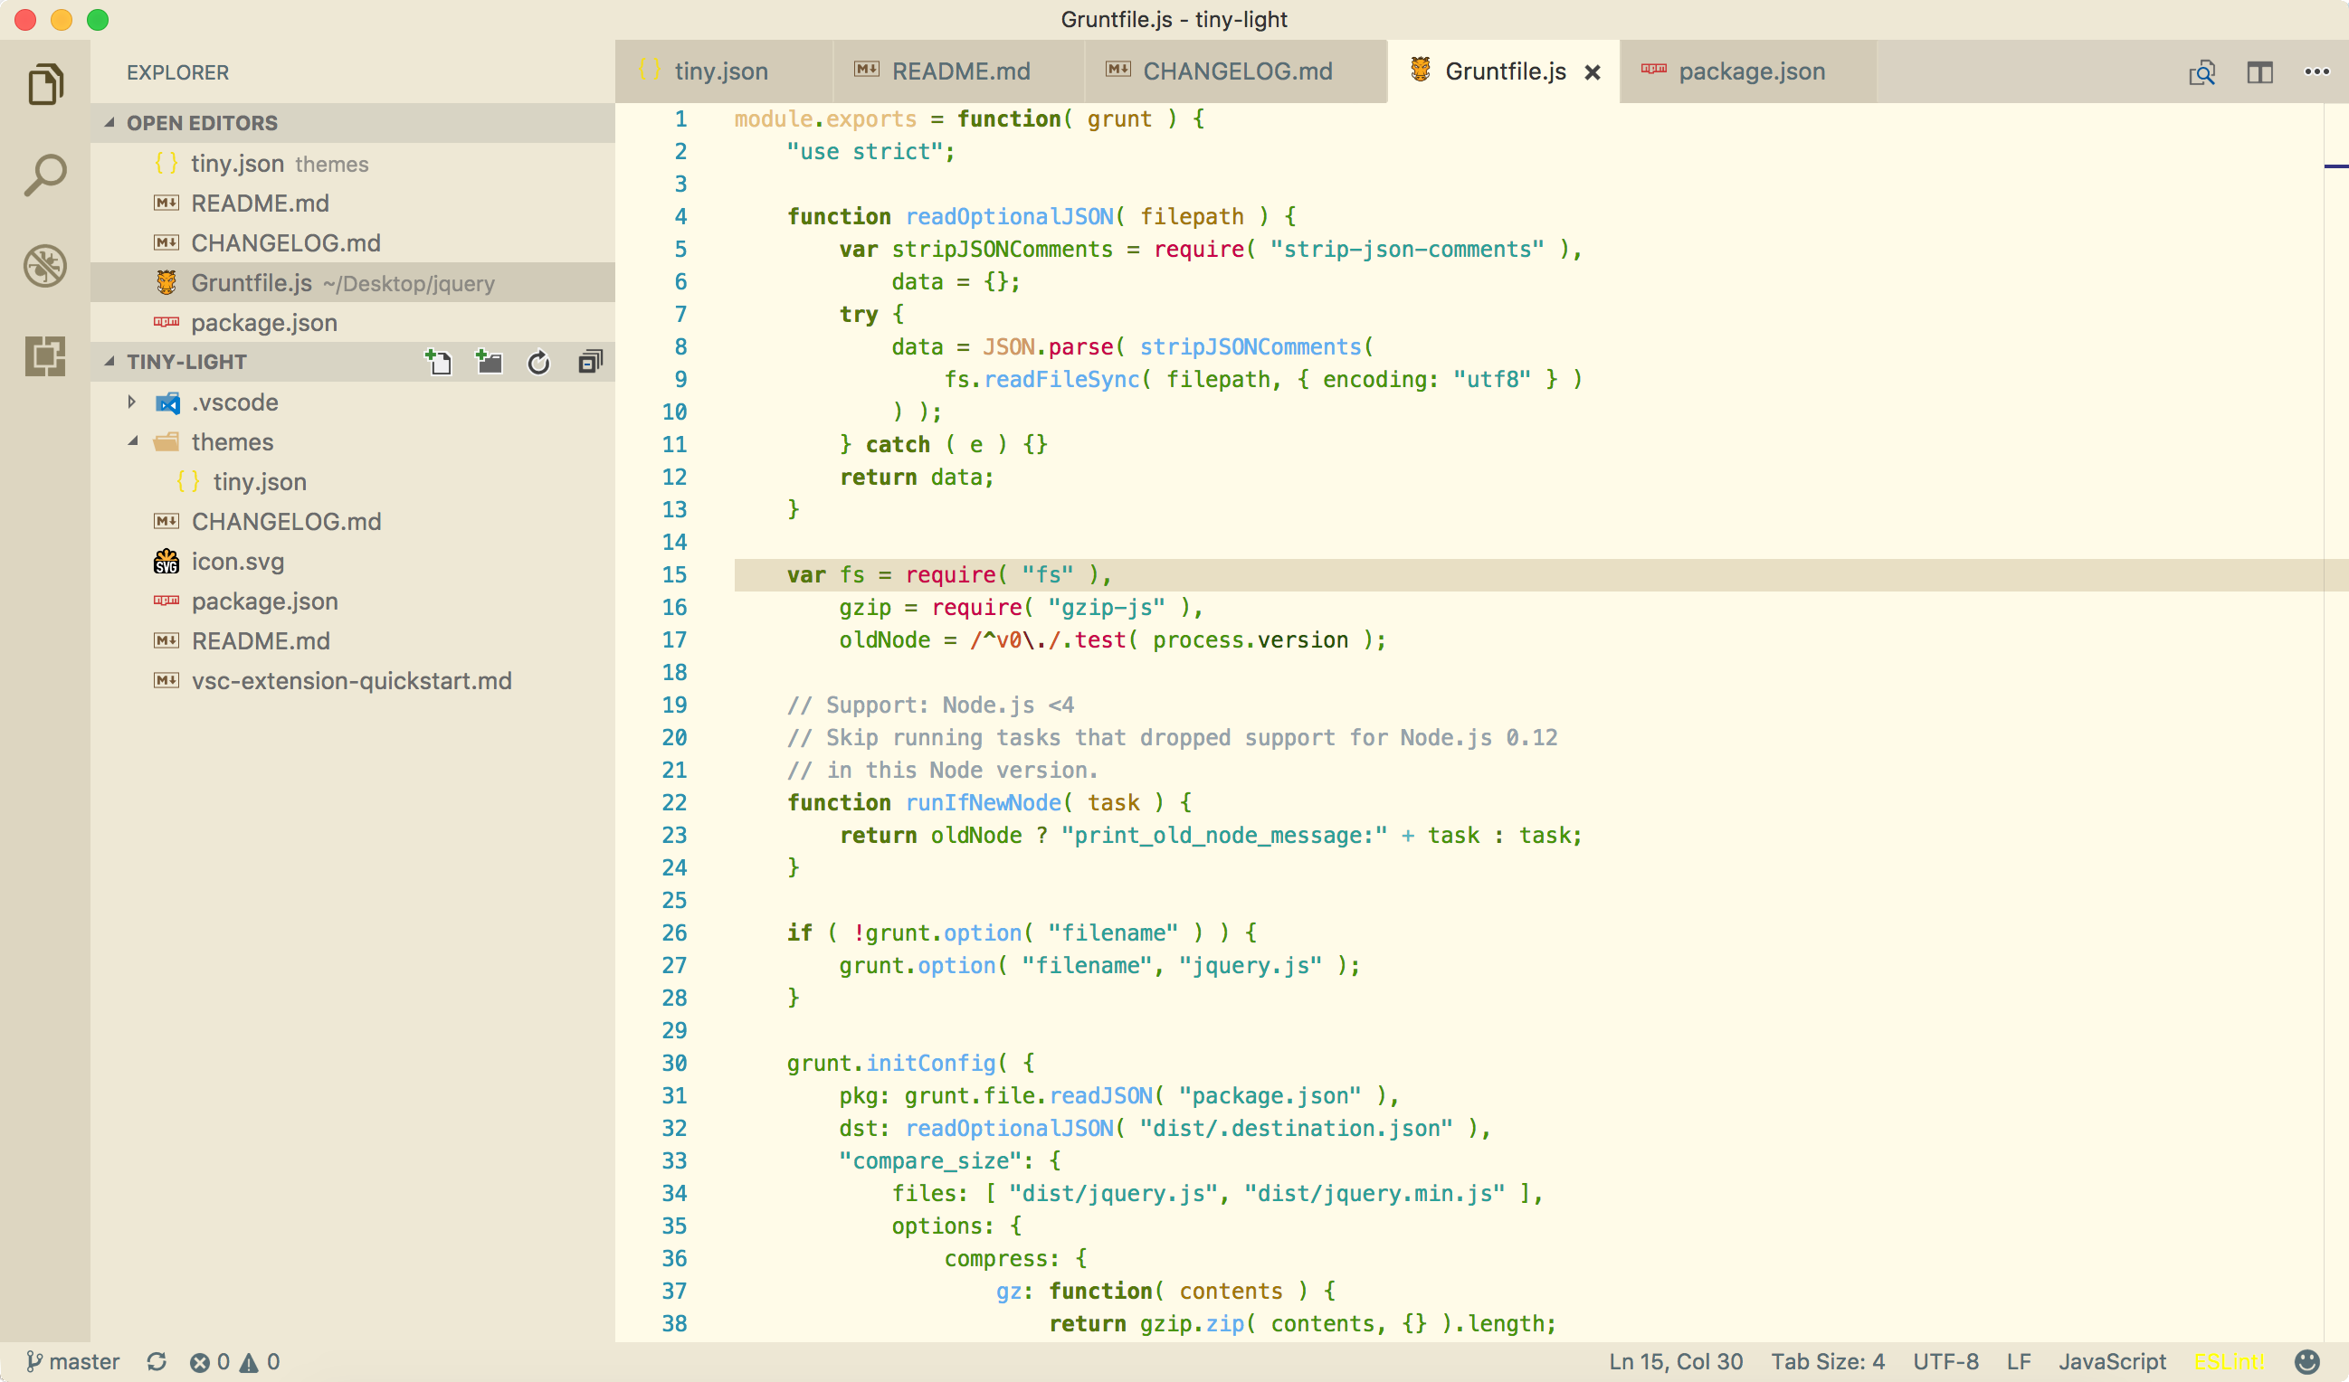This screenshot has height=1382, width=2349.
Task: Change indentation via Tab Size: 4
Action: pyautogui.click(x=1827, y=1361)
